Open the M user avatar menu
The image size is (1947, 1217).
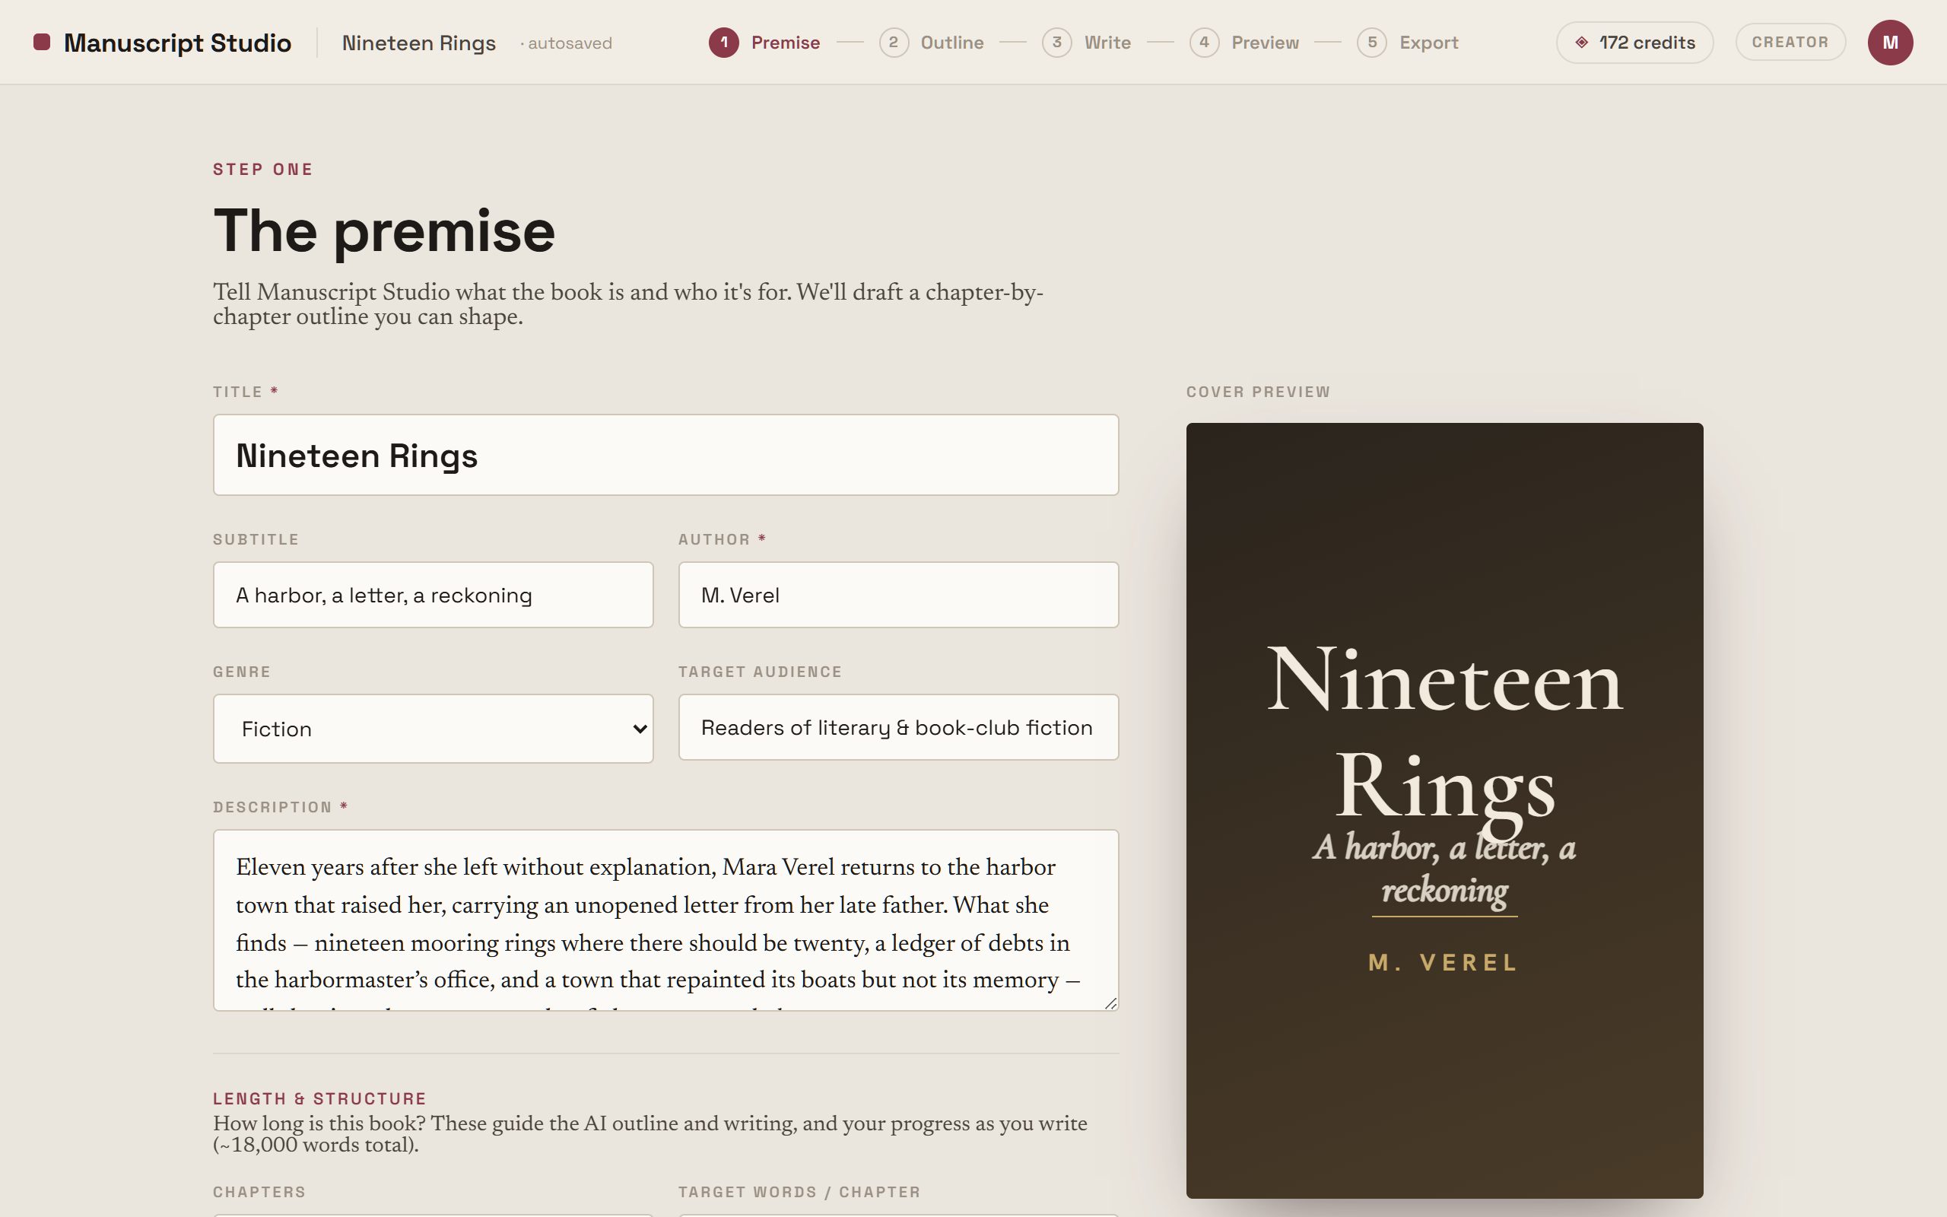point(1890,43)
